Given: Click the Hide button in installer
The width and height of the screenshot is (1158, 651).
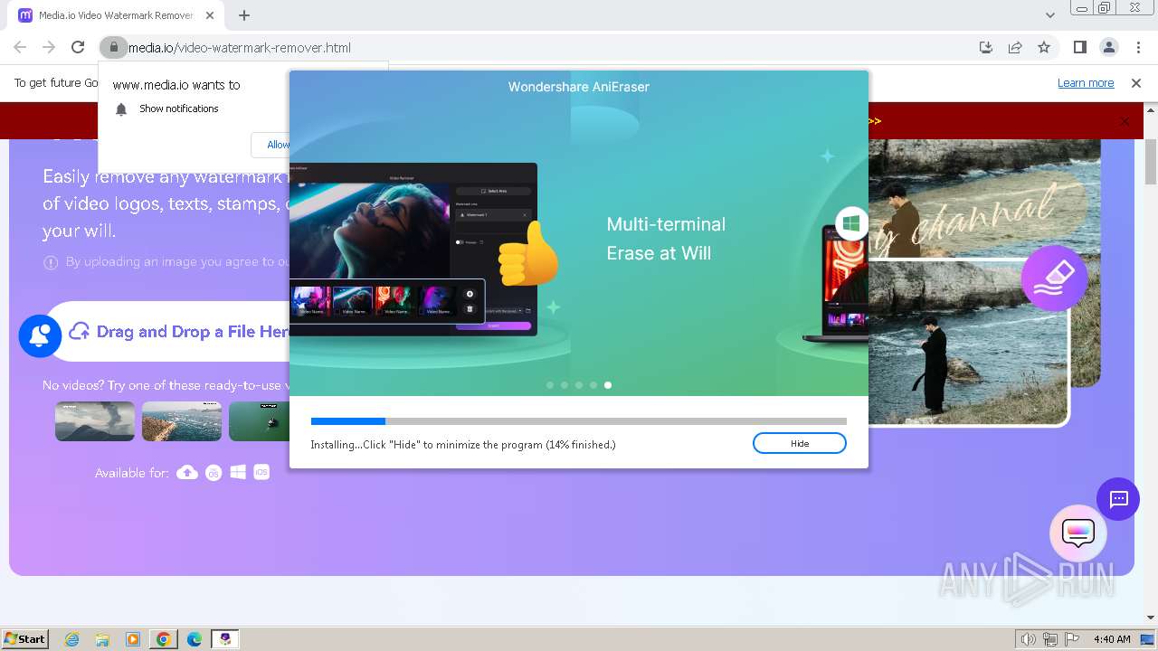Looking at the screenshot, I should coord(799,443).
